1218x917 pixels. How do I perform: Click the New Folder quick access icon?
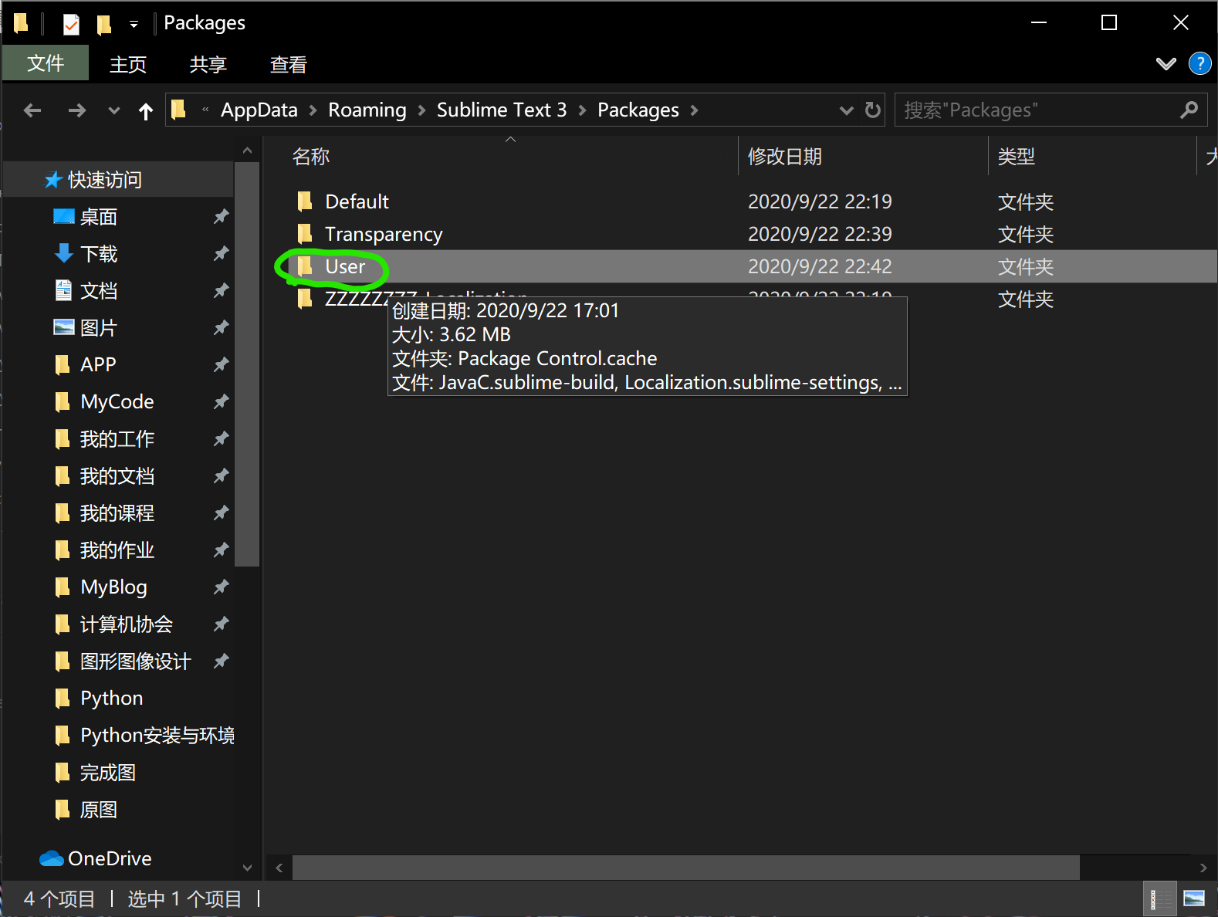[103, 24]
